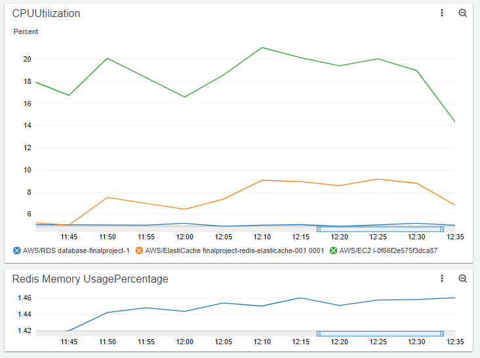Click right handle of CPU graph range selector
Image resolution: width=480 pixels, height=358 pixels.
(442, 229)
